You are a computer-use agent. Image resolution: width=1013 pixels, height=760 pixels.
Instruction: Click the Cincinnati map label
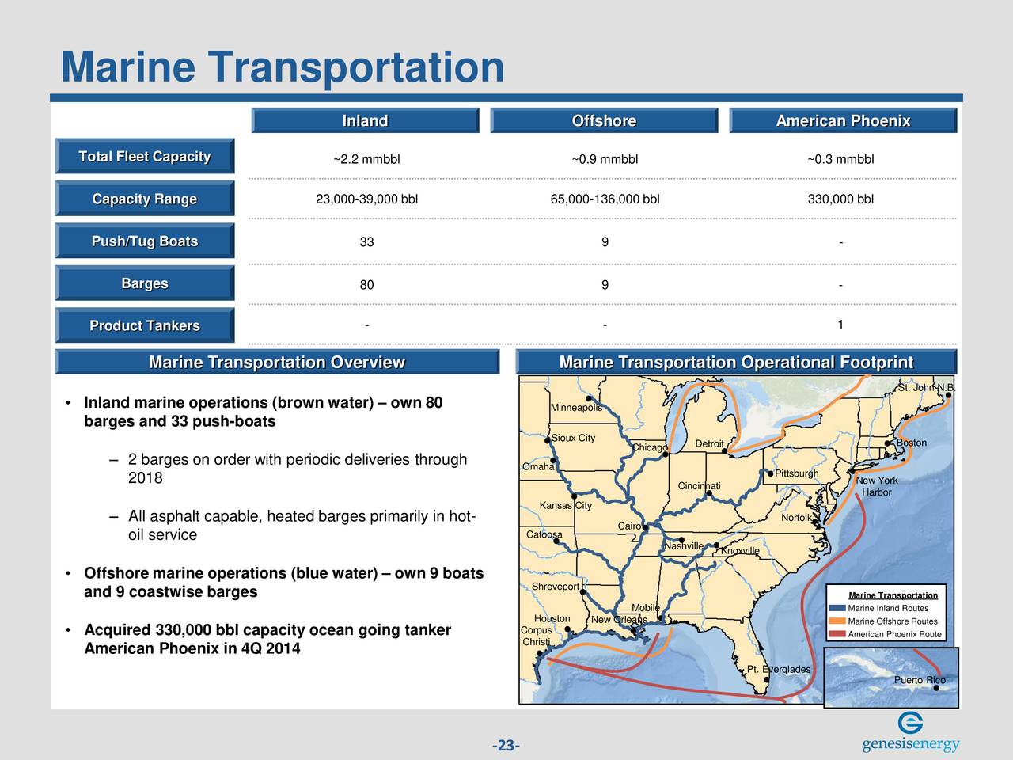pos(700,485)
